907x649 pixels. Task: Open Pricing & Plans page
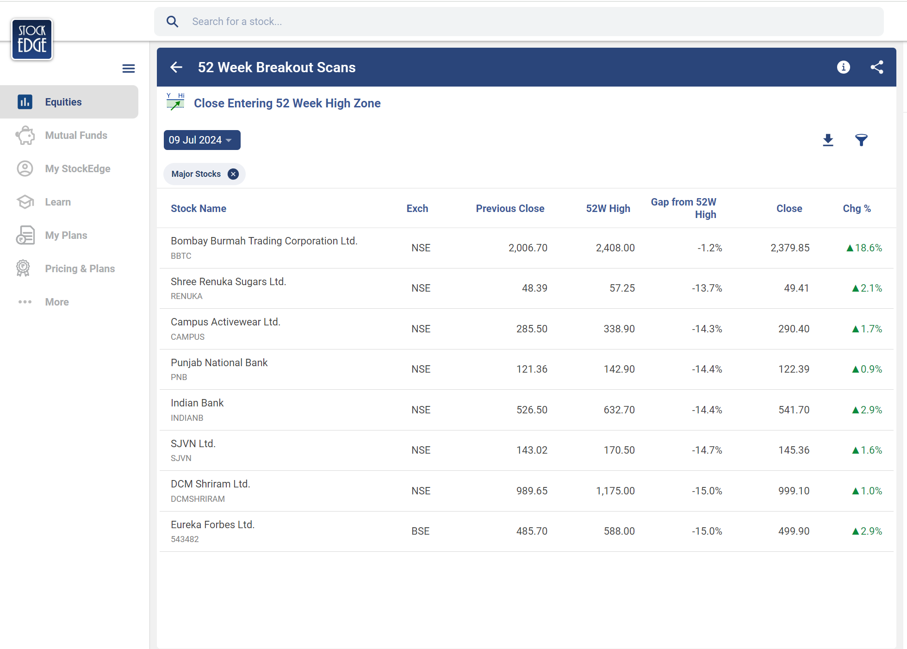pyautogui.click(x=80, y=268)
